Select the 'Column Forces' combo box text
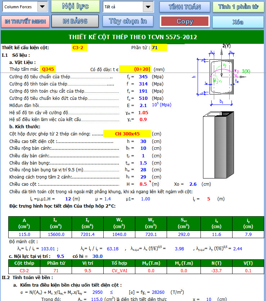The height and width of the screenshot is (301, 266). click(x=20, y=7)
